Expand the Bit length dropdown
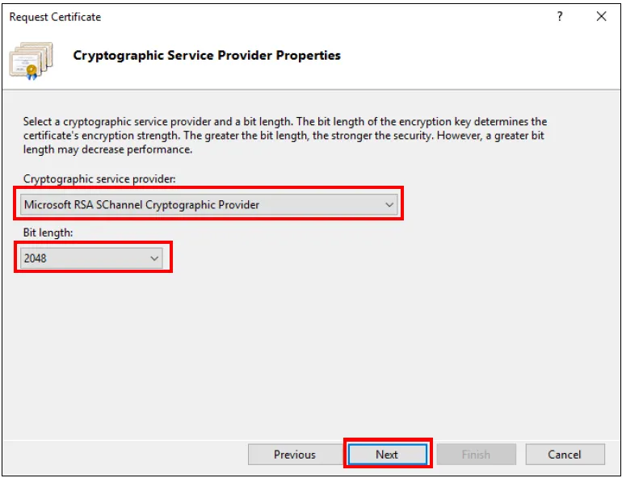 click(x=92, y=258)
